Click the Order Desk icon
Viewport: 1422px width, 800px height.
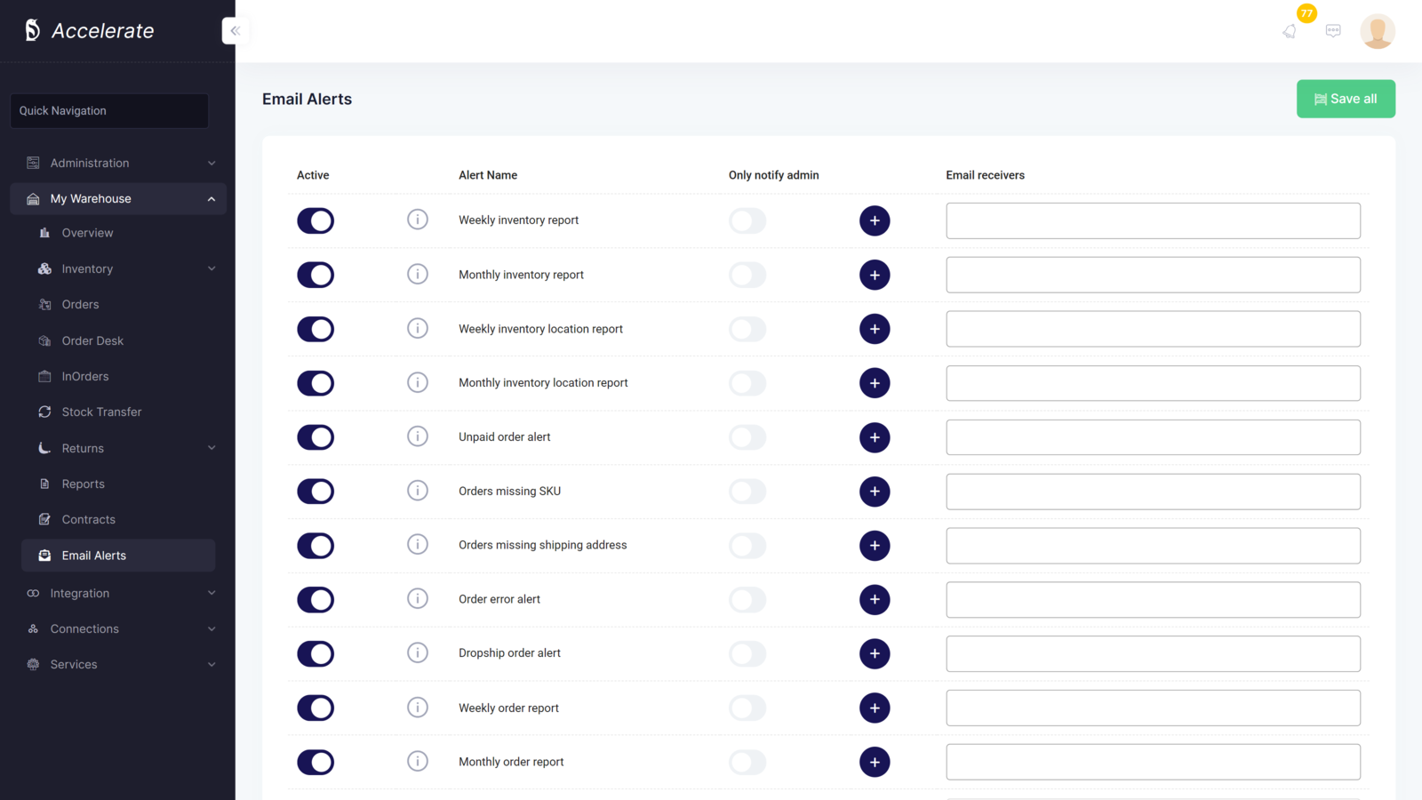click(44, 340)
